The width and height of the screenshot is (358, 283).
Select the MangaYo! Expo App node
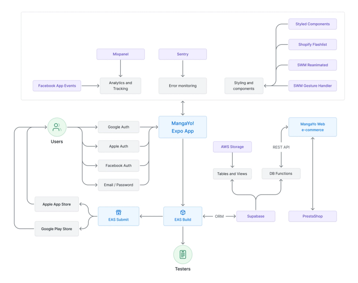(183, 127)
